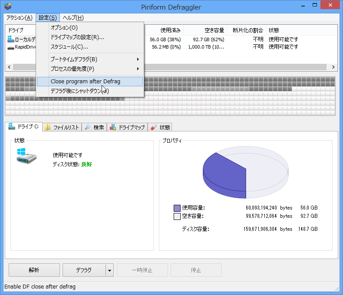Click the Defraggler app icon in title bar

pyautogui.click(x=8, y=7)
